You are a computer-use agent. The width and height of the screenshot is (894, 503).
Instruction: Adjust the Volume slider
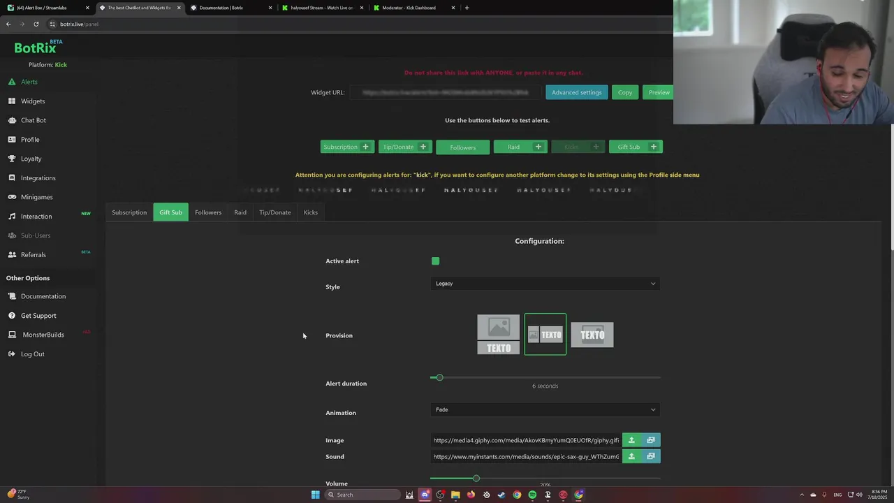[x=476, y=479]
